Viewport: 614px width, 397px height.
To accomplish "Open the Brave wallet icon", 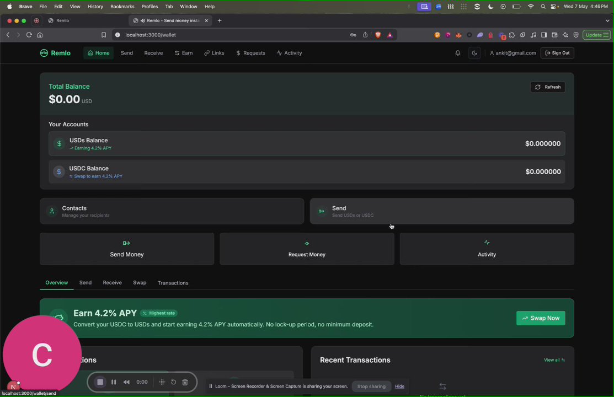I will (554, 35).
